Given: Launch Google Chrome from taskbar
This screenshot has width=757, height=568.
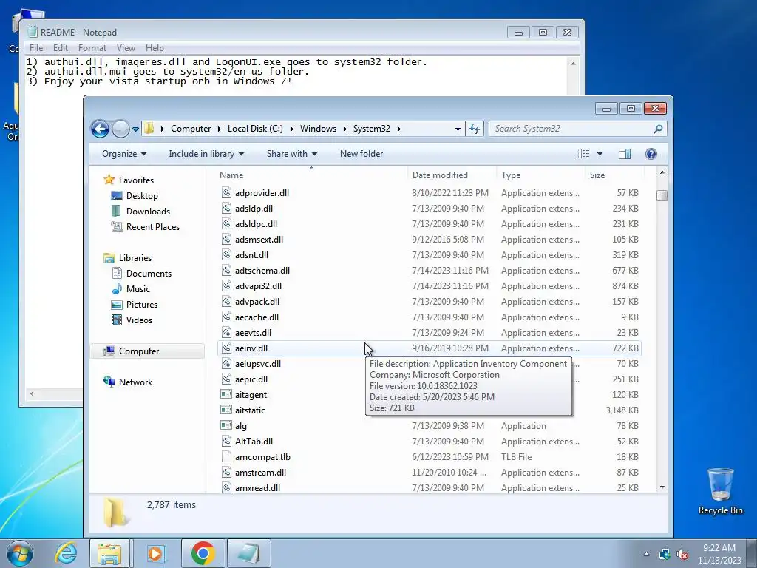Looking at the screenshot, I should click(203, 553).
